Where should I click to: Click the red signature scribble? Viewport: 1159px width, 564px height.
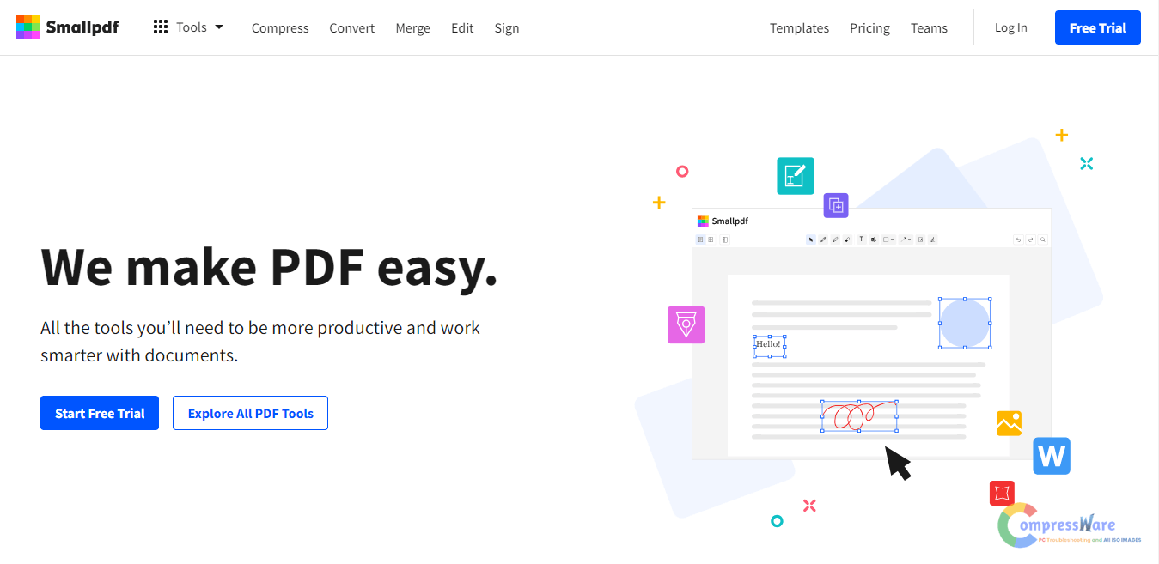pyautogui.click(x=859, y=416)
